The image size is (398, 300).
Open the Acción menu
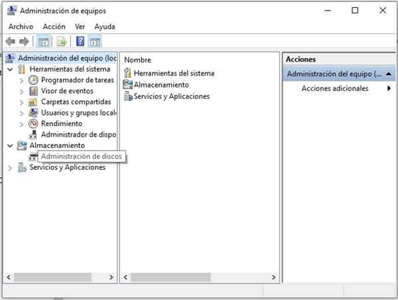click(54, 27)
